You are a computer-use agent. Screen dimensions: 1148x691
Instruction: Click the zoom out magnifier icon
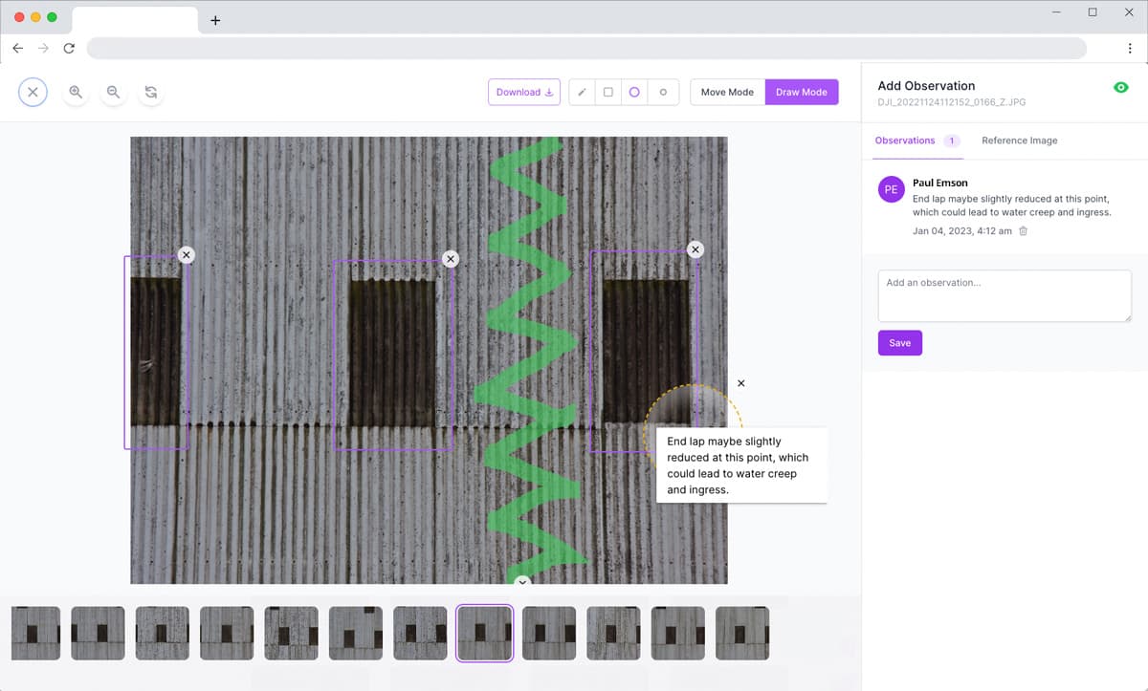click(x=113, y=92)
